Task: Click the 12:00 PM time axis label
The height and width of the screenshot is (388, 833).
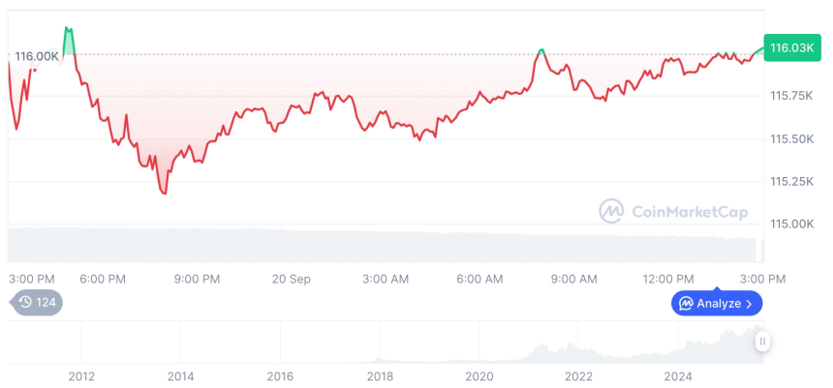Action: [x=670, y=279]
